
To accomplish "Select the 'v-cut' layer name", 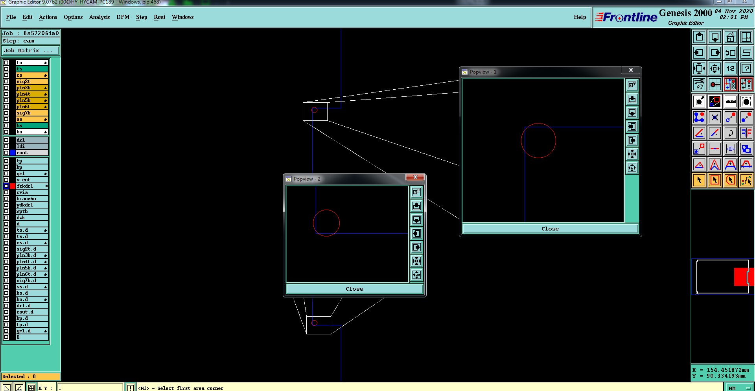I will click(x=32, y=180).
